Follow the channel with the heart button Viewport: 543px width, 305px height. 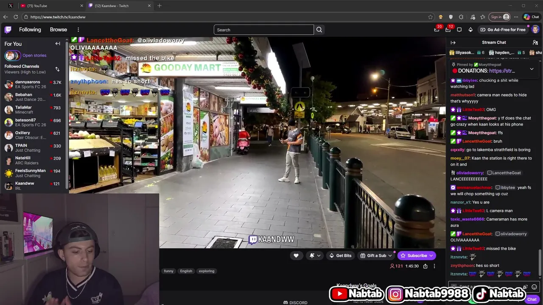(x=296, y=255)
